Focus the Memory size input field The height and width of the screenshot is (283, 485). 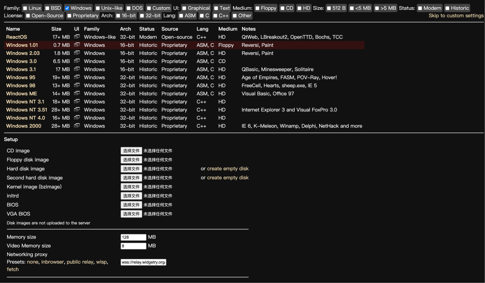[133, 237]
